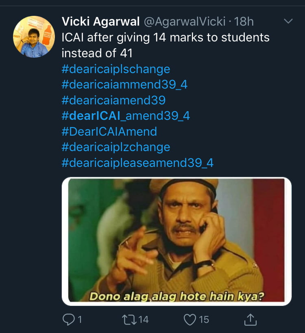The width and height of the screenshot is (305, 333).
Task: Open the #dearicaiammend39_4 hashtag
Action: tap(124, 84)
